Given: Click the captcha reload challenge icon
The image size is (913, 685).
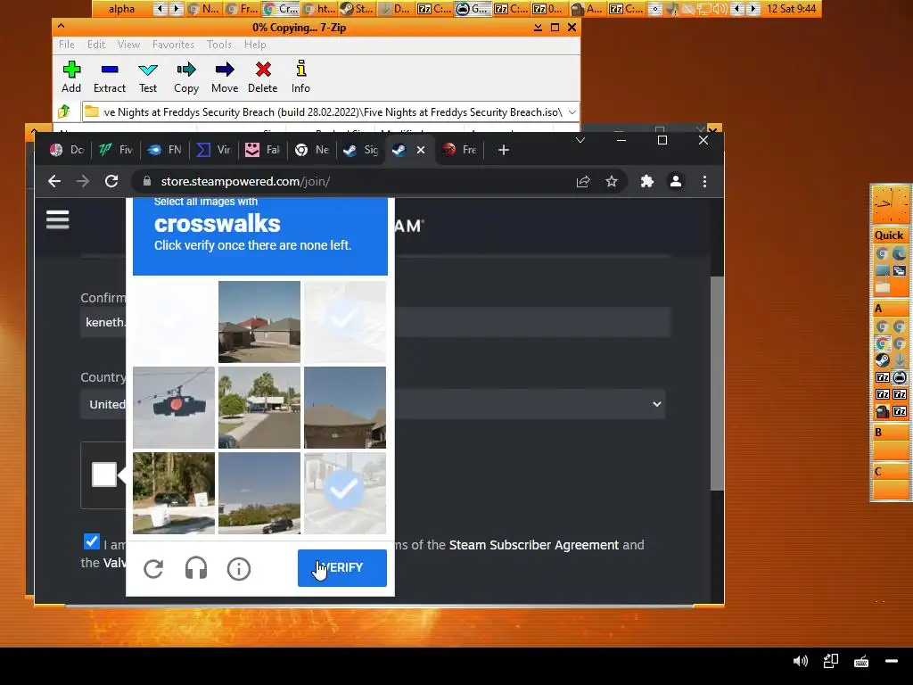Looking at the screenshot, I should point(153,568).
